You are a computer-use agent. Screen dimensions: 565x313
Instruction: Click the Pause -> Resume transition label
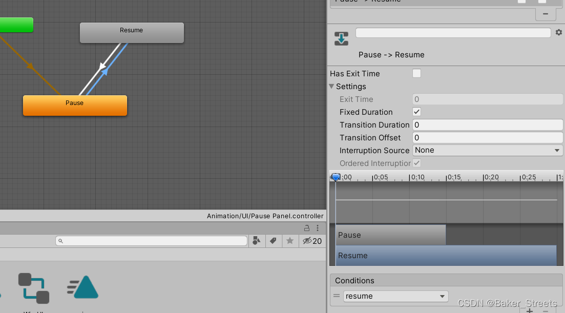click(391, 55)
